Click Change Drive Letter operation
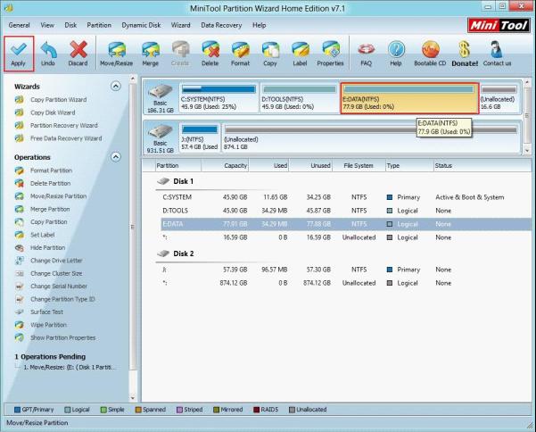Screen dimensions: 536x432 point(56,261)
